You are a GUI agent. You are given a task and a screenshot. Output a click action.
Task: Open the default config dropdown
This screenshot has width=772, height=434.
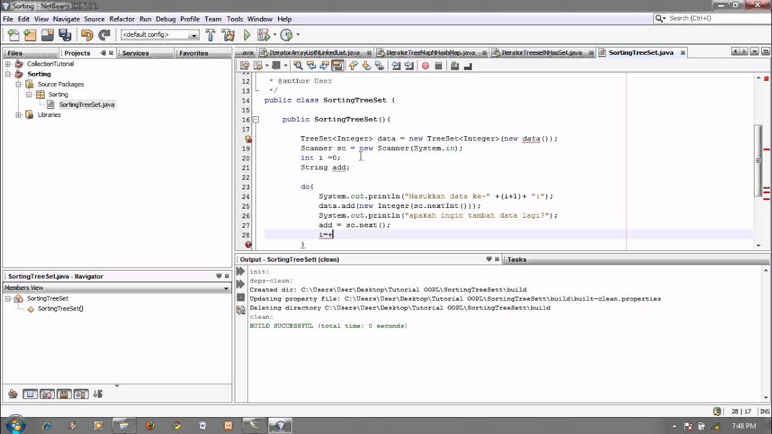[x=194, y=35]
